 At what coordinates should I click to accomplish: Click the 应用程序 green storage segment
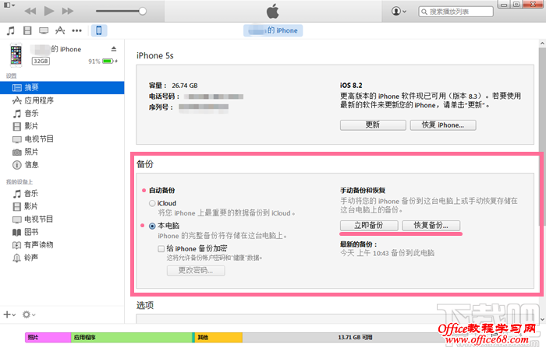pos(132,338)
